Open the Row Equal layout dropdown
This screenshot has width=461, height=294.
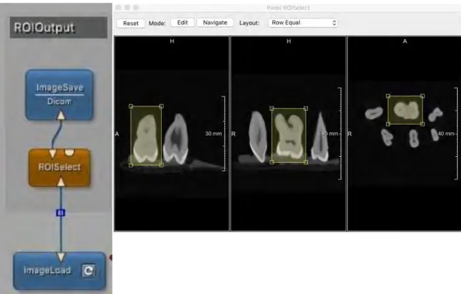coord(303,22)
